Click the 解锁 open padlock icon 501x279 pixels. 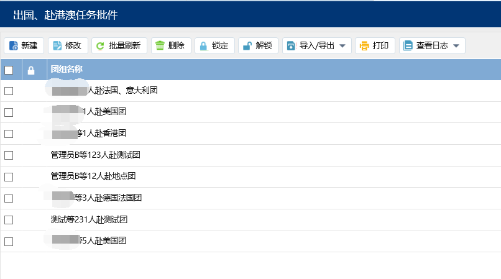click(x=247, y=45)
